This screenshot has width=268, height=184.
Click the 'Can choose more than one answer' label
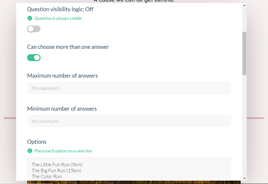(x=68, y=47)
